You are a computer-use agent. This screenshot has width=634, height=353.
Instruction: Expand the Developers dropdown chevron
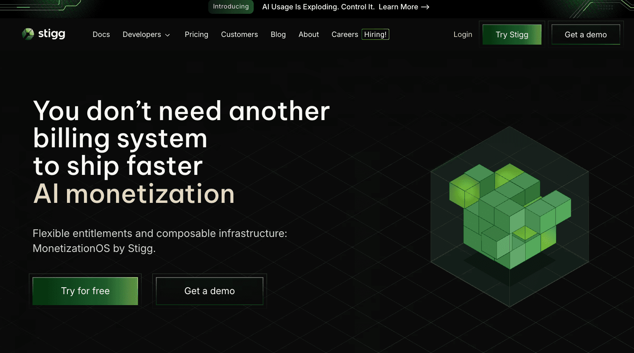pyautogui.click(x=168, y=35)
